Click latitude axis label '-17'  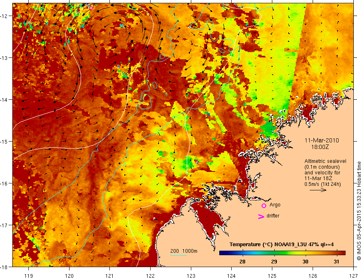(x=4, y=225)
